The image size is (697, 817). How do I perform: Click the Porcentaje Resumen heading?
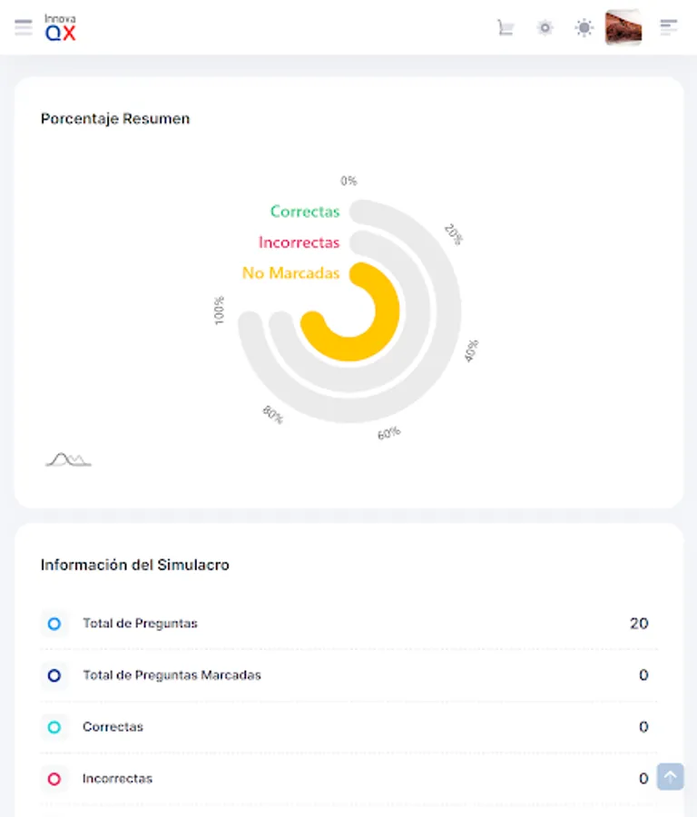click(x=115, y=119)
